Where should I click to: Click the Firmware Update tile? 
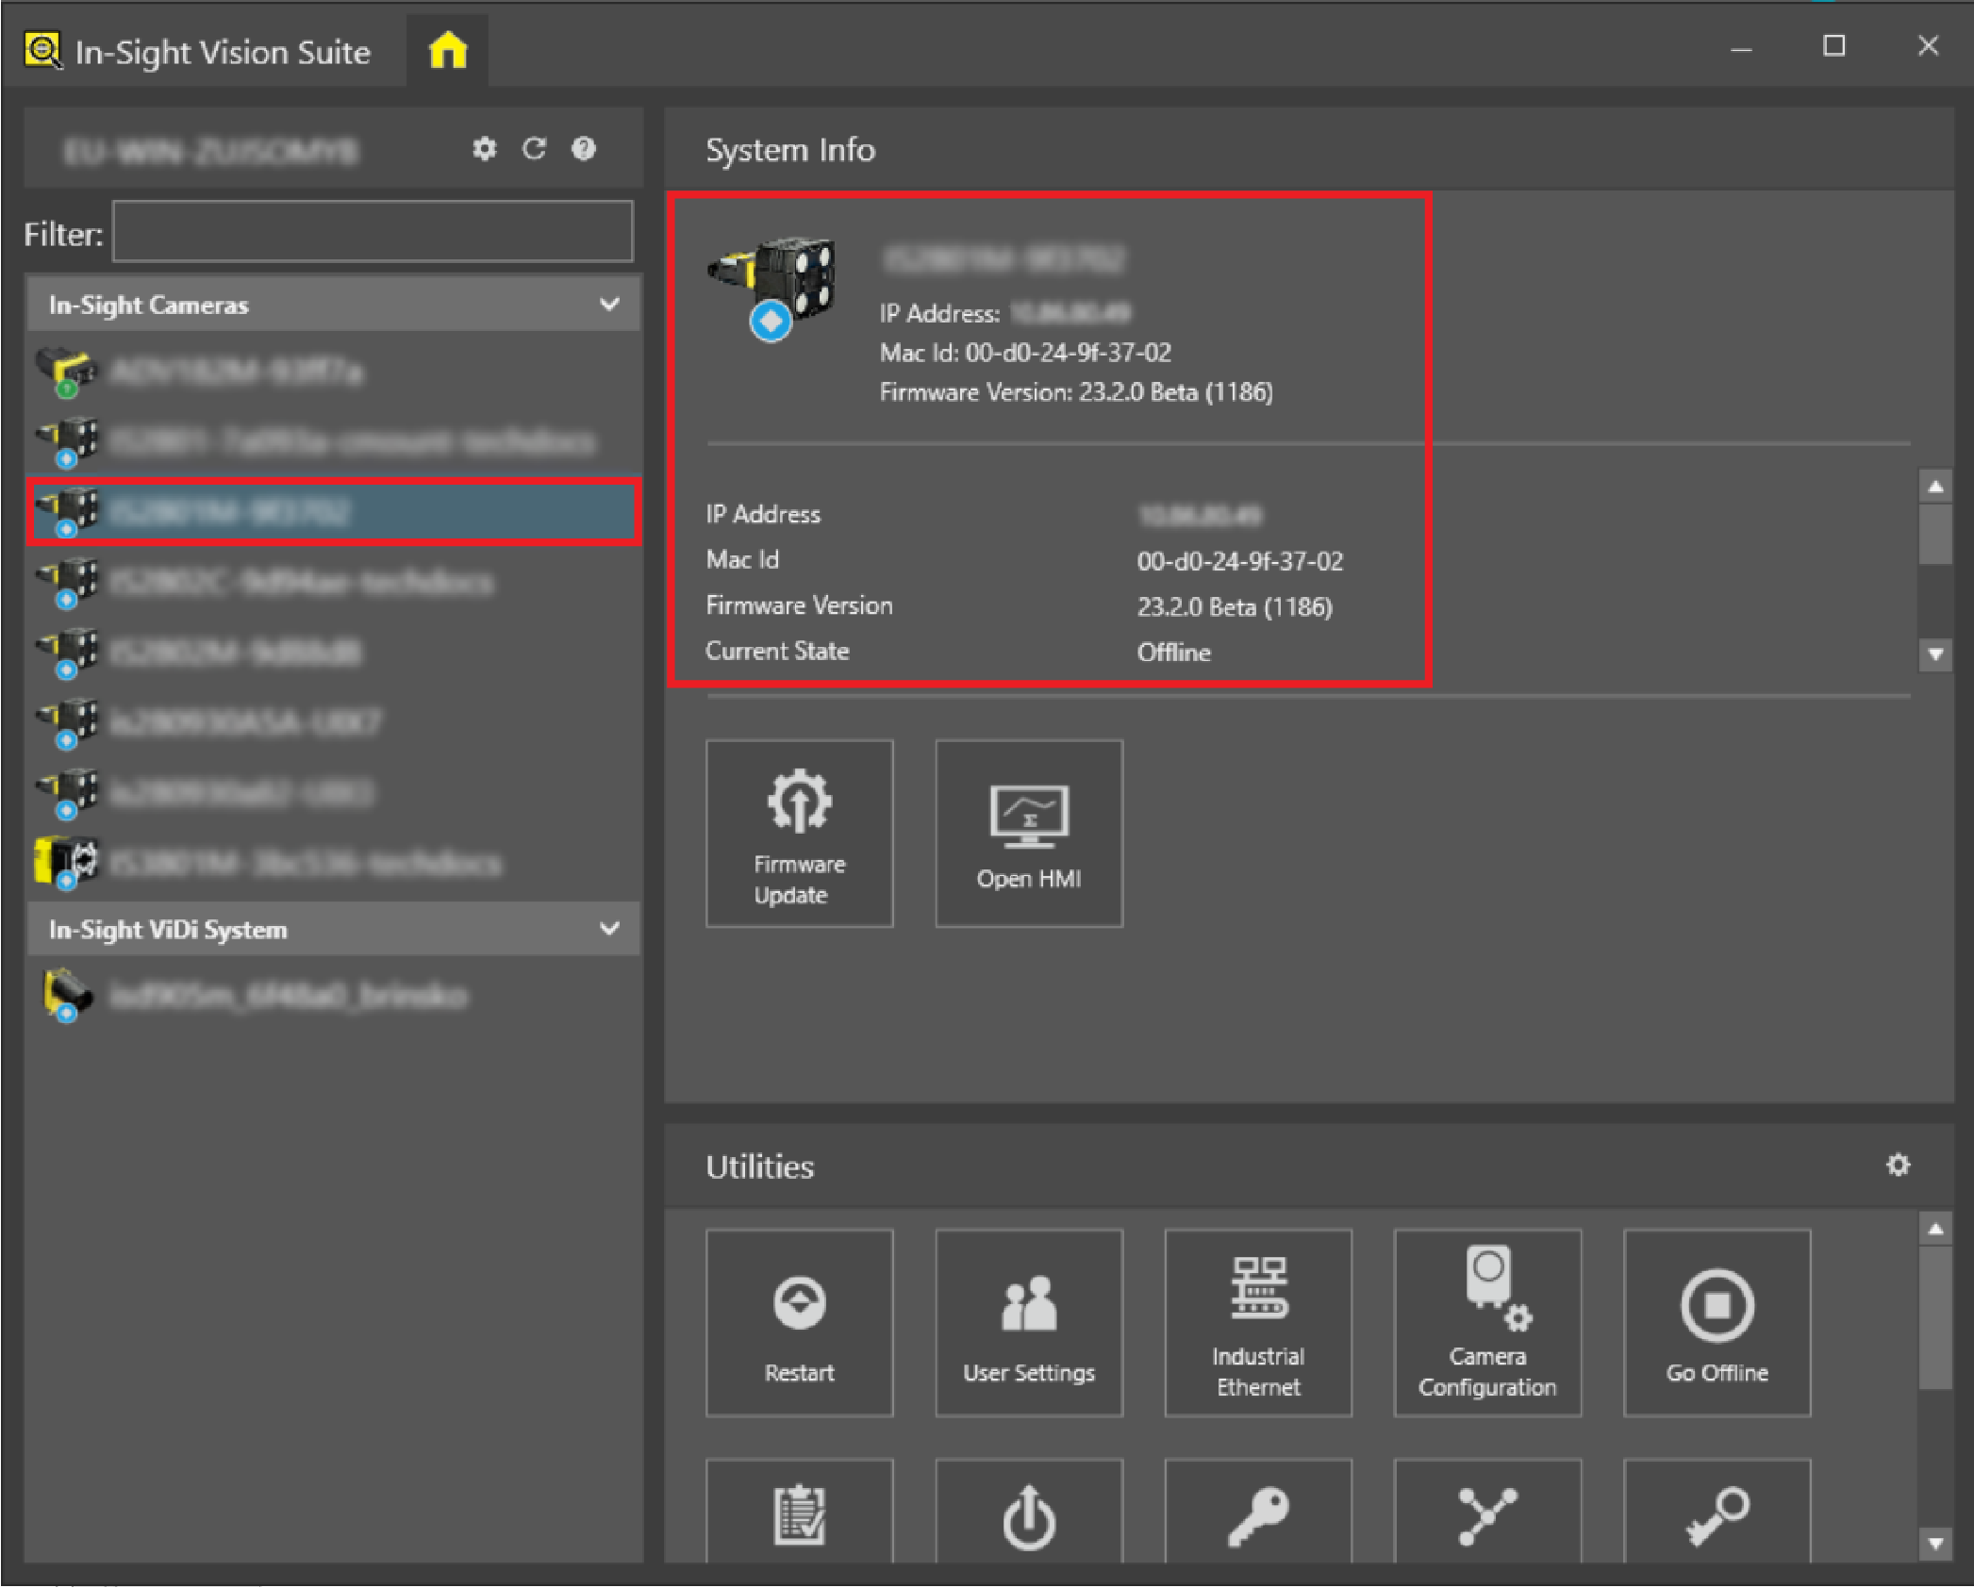click(x=799, y=834)
